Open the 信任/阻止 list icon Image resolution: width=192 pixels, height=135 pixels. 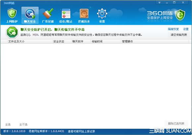66,13
